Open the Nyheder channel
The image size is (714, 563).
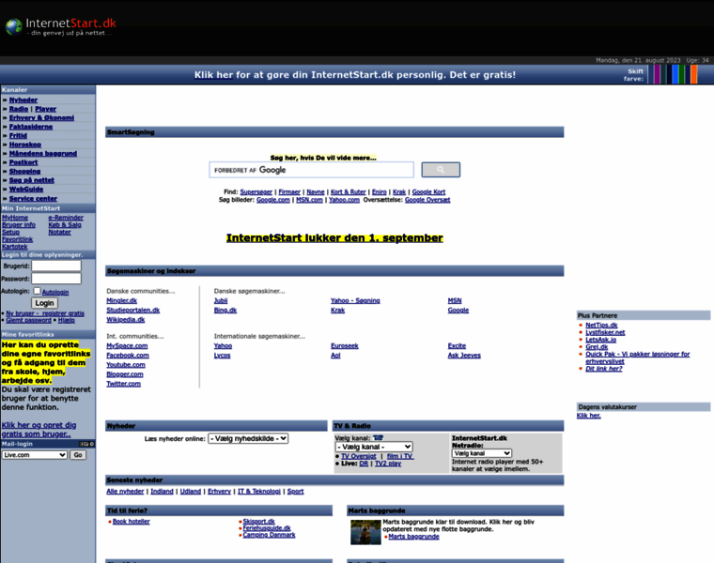point(23,100)
